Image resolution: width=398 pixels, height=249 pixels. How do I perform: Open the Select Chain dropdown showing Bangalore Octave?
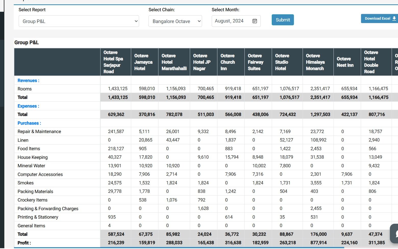pyautogui.click(x=175, y=21)
